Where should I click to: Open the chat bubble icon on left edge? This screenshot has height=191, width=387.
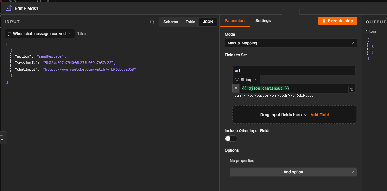click(2, 138)
